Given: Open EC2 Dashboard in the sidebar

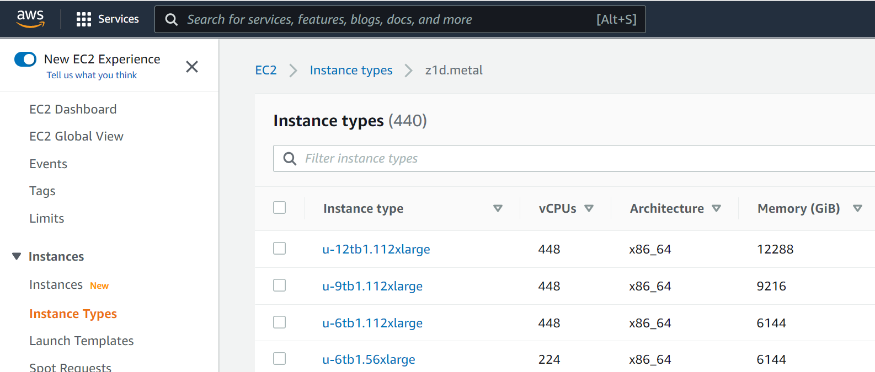Looking at the screenshot, I should 73,109.
